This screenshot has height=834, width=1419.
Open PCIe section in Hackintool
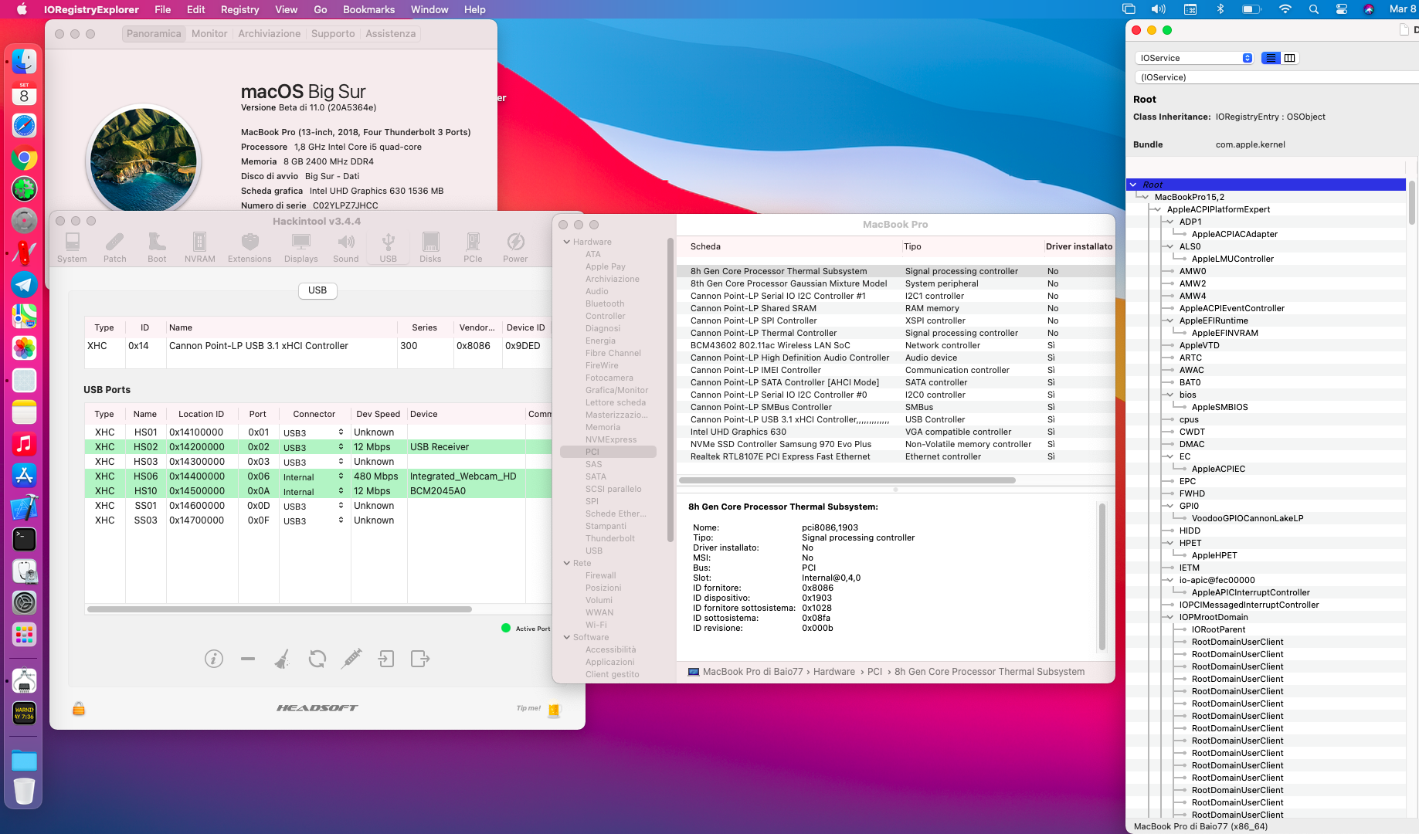[x=473, y=248]
